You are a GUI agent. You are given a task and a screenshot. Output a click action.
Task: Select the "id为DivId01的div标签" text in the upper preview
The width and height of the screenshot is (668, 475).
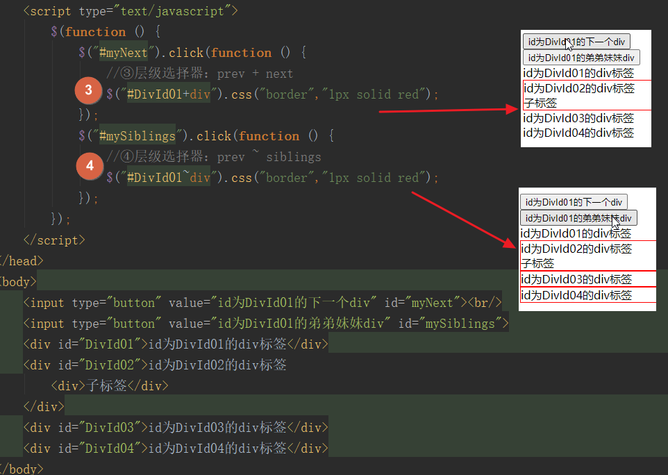click(x=578, y=73)
